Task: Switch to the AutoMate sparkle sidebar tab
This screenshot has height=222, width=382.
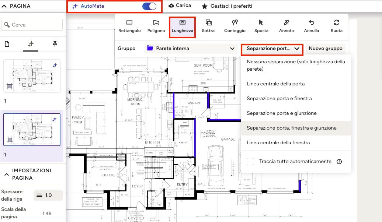Action: click(x=31, y=44)
